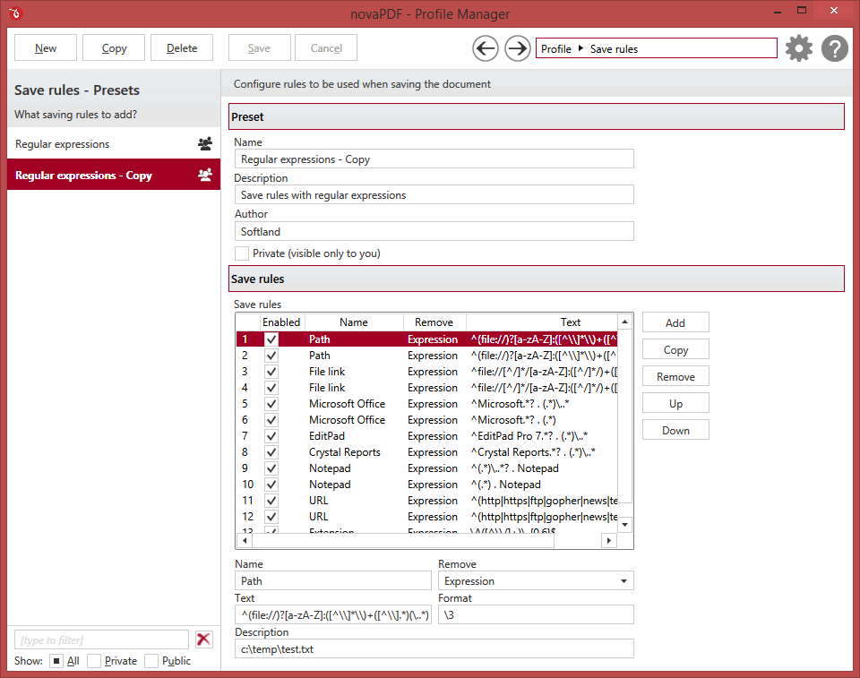Click public users icon beside Regular expressions preset

[x=205, y=143]
